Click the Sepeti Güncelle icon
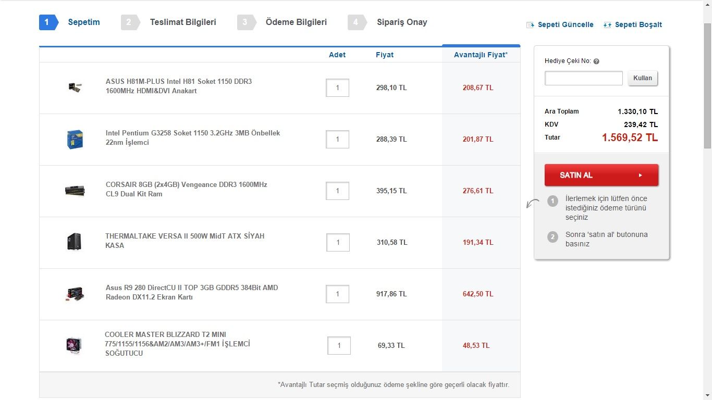 pyautogui.click(x=531, y=25)
